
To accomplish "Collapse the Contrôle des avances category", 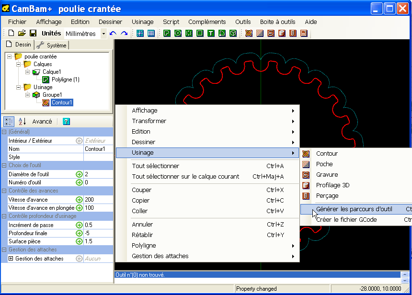I will click(4, 191).
